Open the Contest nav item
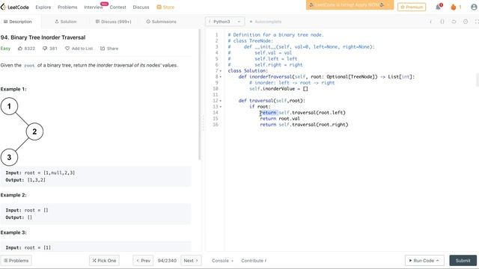Image resolution: width=479 pixels, height=269 pixels. [118, 7]
